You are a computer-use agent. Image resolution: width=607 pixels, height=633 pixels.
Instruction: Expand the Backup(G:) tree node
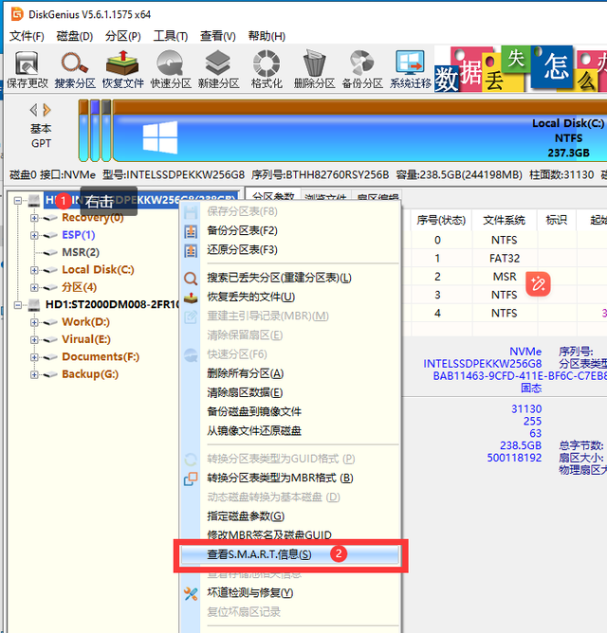34,374
